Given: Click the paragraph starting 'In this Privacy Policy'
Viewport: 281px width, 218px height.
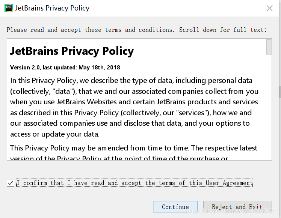Looking at the screenshot, I should 134,107.
